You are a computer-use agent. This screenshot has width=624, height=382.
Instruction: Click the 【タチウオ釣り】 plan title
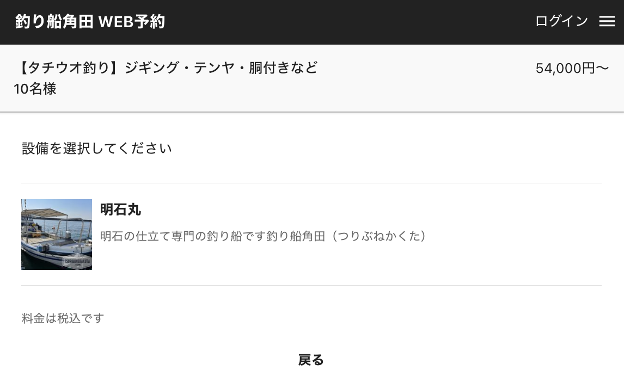(x=68, y=68)
